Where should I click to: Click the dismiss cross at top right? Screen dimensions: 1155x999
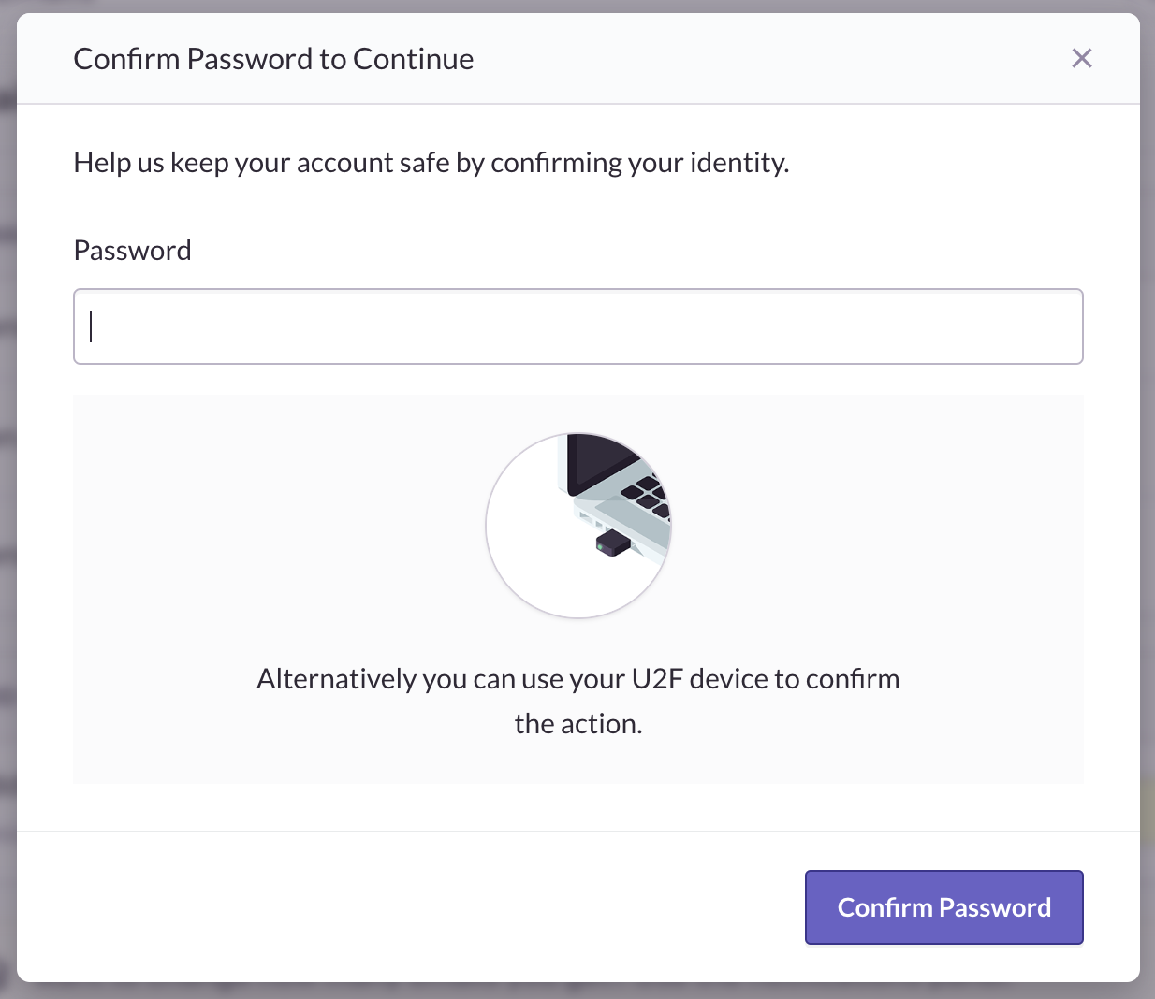(x=1082, y=58)
